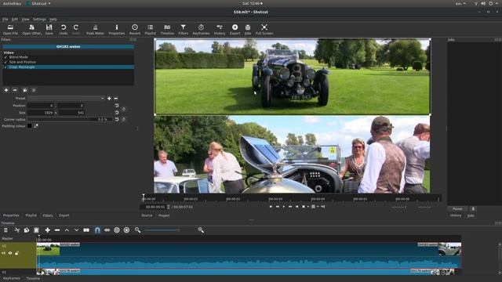The width and height of the screenshot is (502, 282).
Task: Open the Keyframes panel from toolbar
Action: pyautogui.click(x=201, y=30)
